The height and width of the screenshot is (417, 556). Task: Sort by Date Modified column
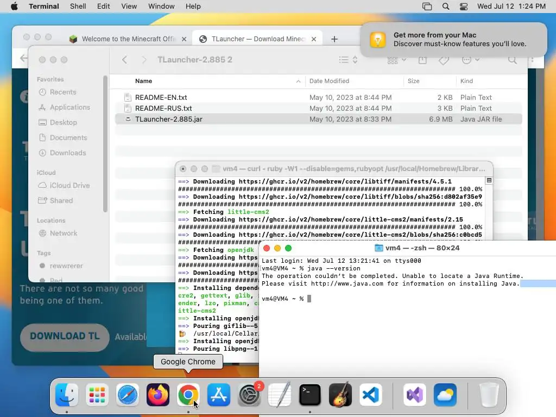click(x=330, y=81)
